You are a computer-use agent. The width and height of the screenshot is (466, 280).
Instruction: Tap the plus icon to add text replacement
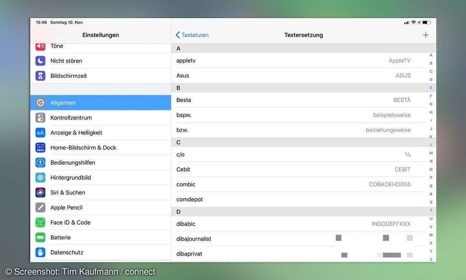[x=426, y=35]
